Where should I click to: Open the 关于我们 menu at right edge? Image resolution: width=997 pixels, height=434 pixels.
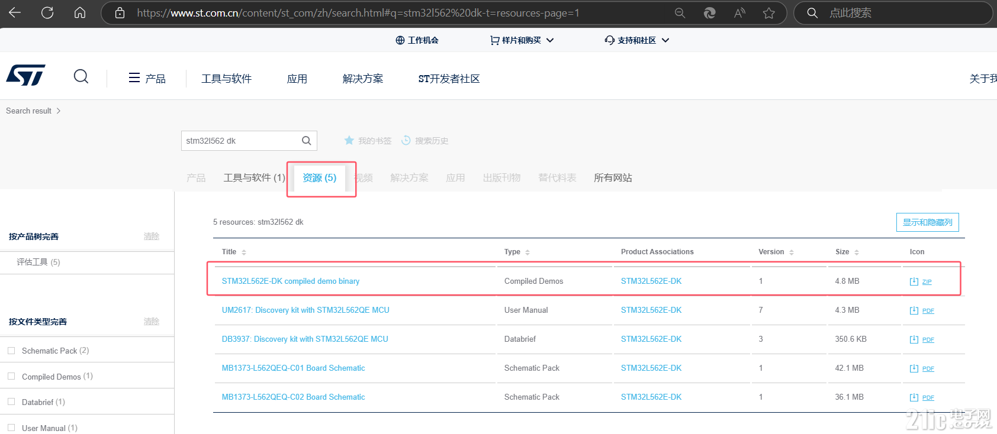click(x=983, y=79)
